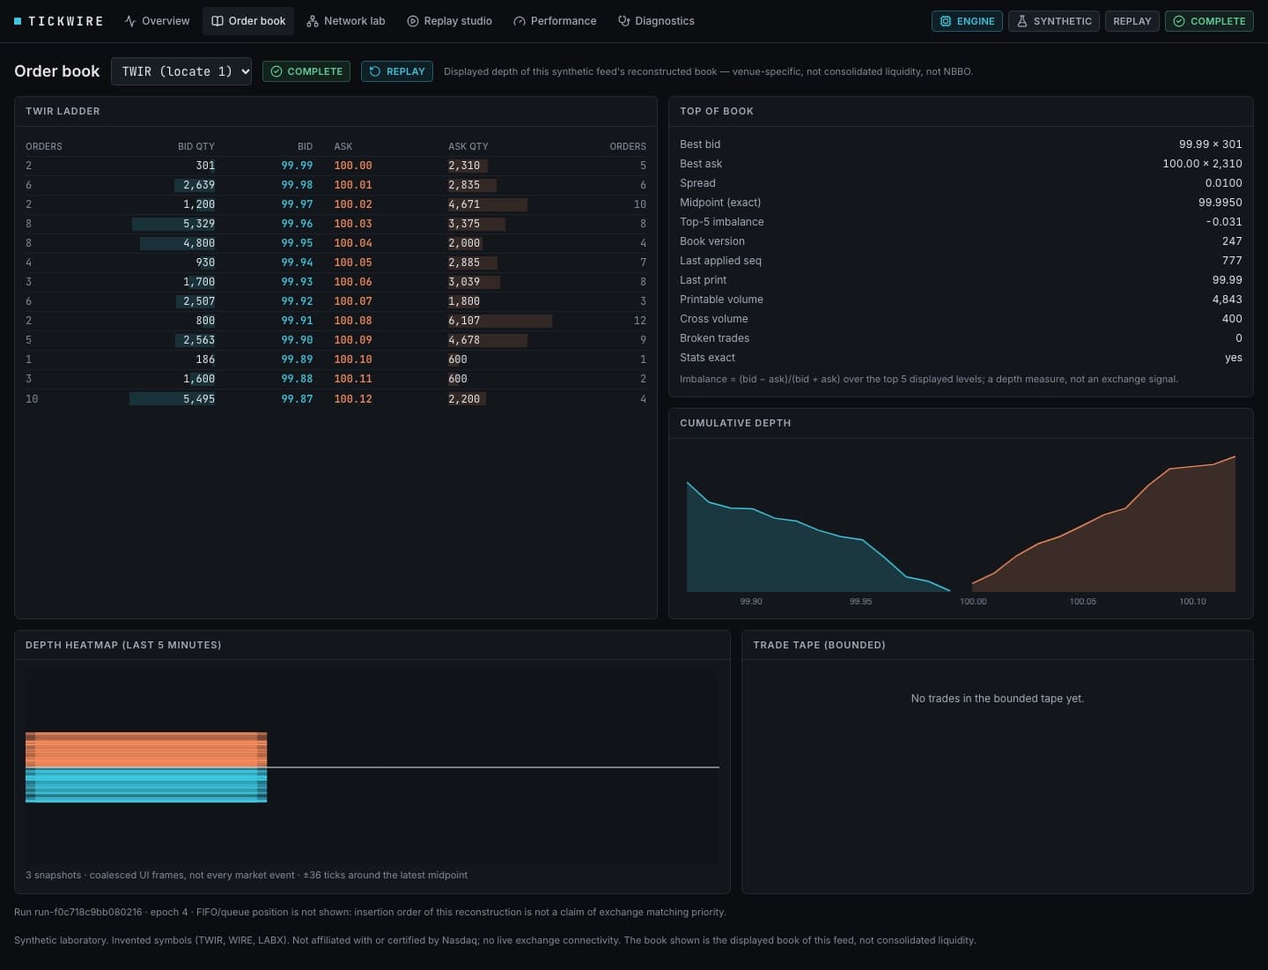
Task: Click the Performance gauge icon
Action: [x=520, y=21]
